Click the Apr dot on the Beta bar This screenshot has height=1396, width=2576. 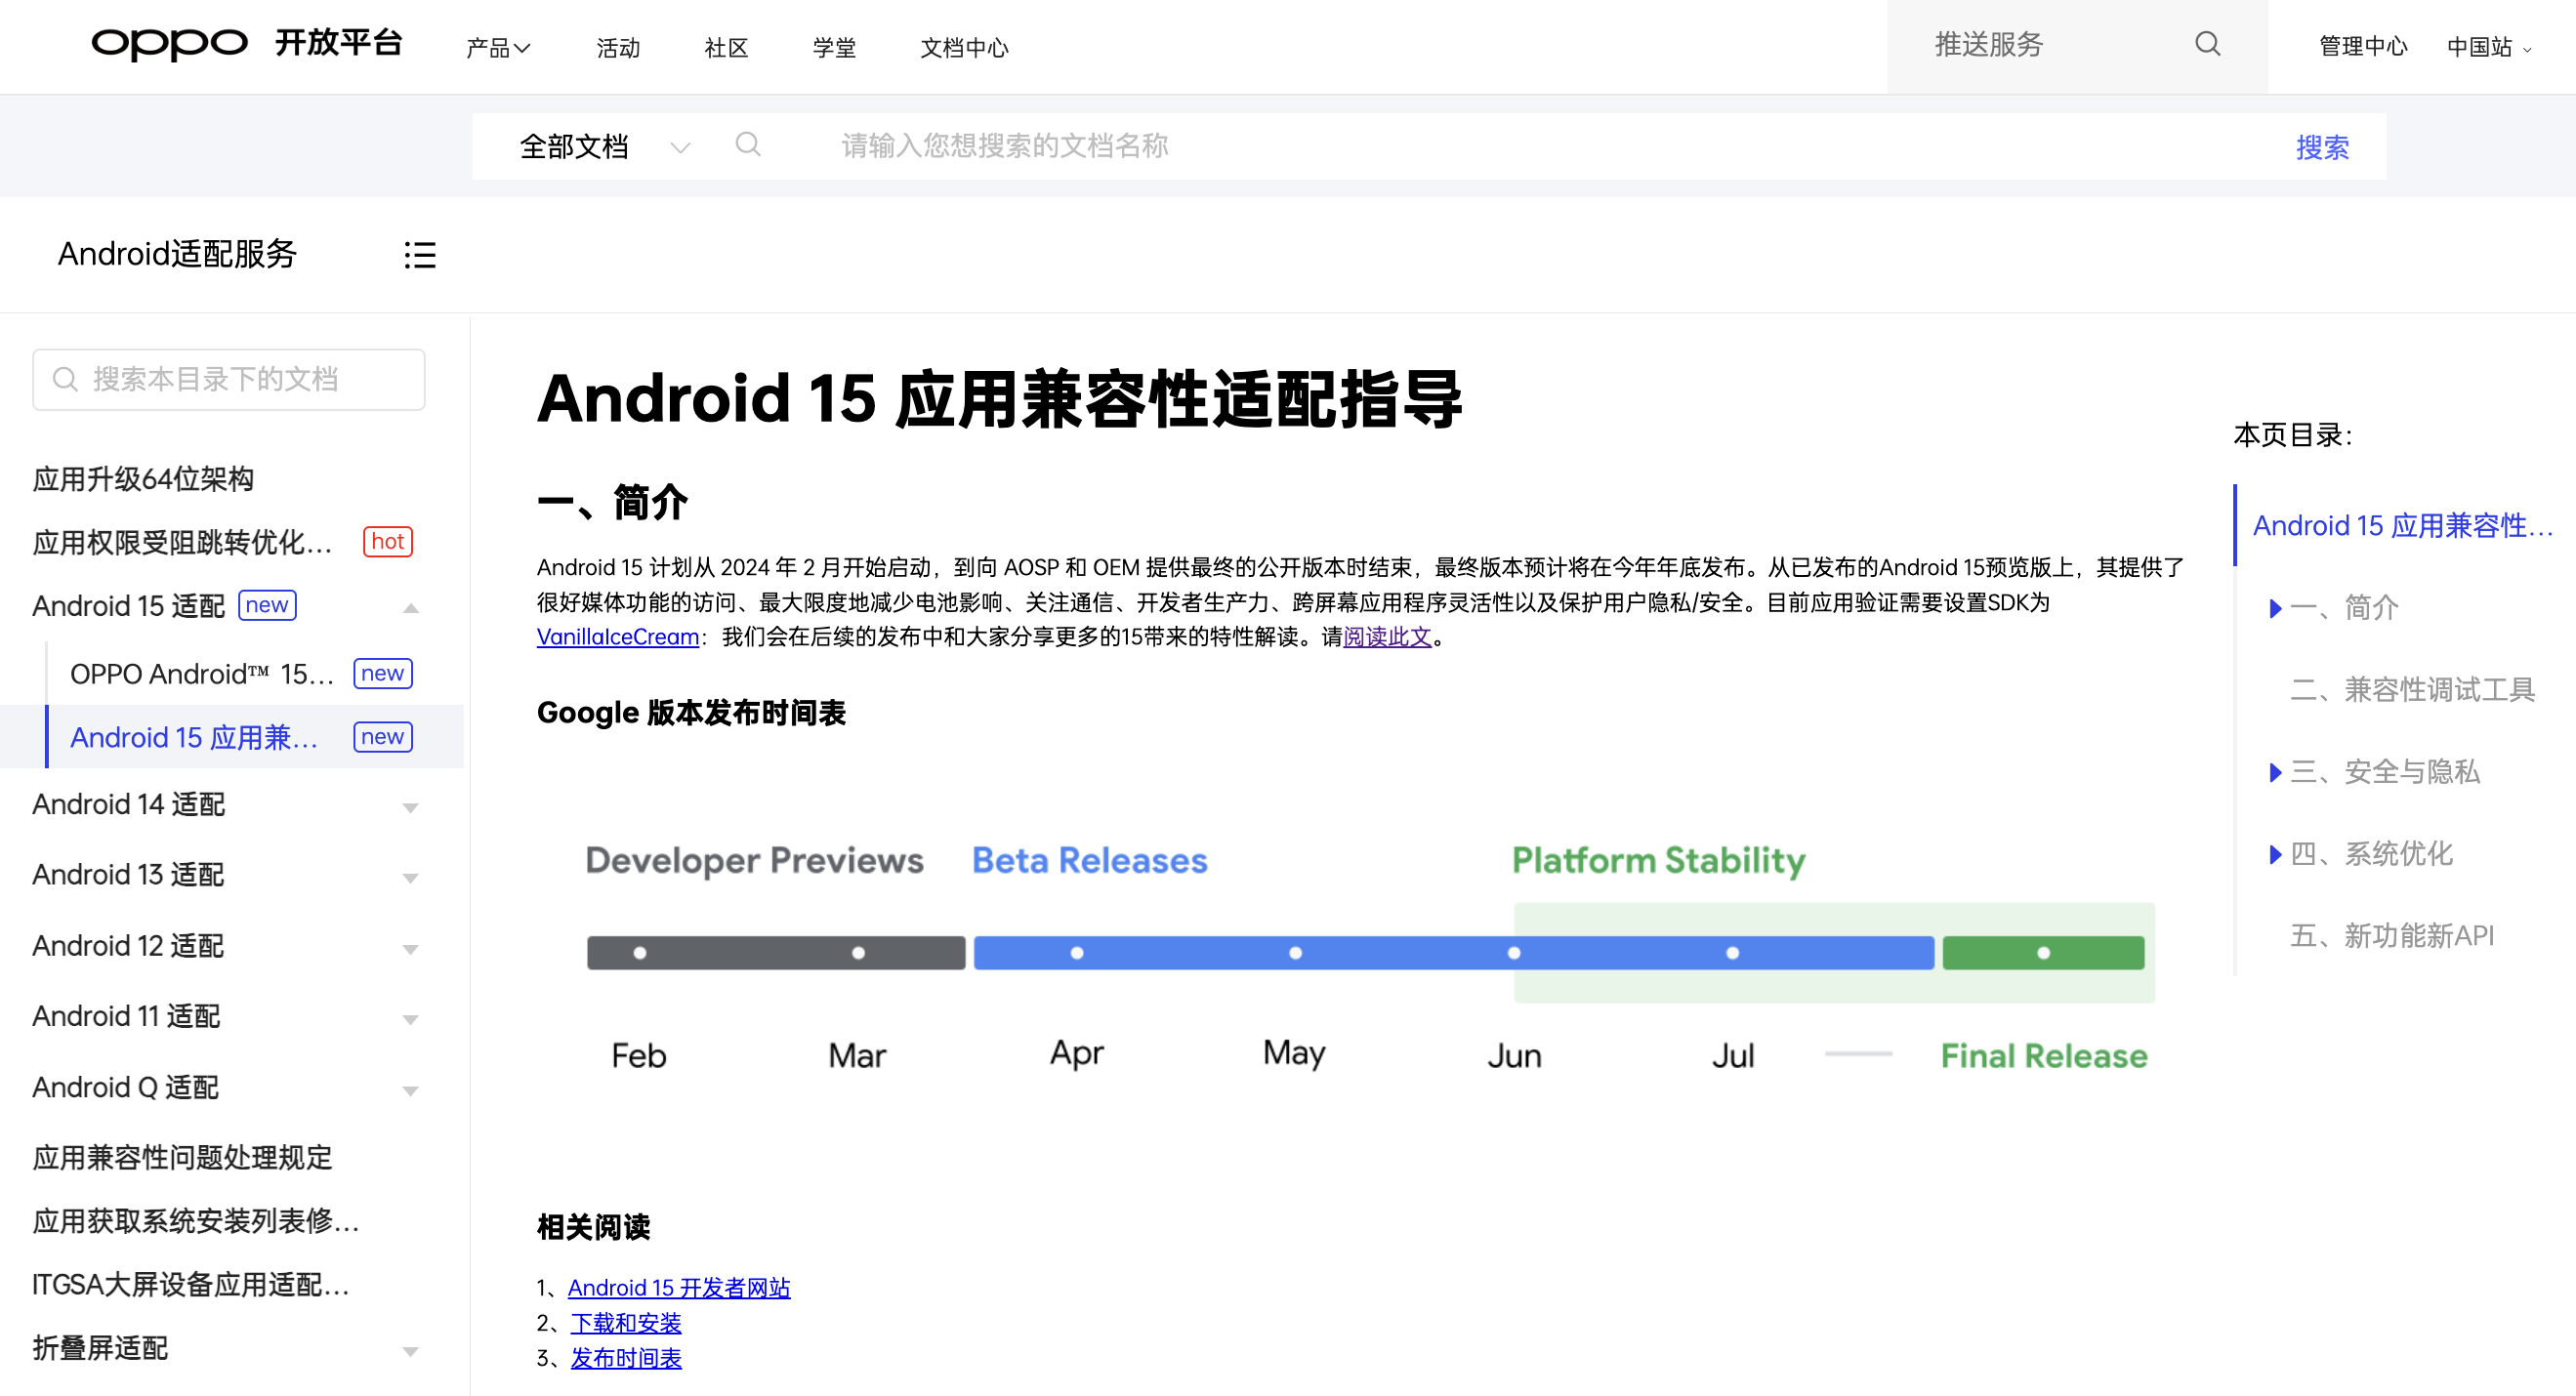pos(1077,953)
